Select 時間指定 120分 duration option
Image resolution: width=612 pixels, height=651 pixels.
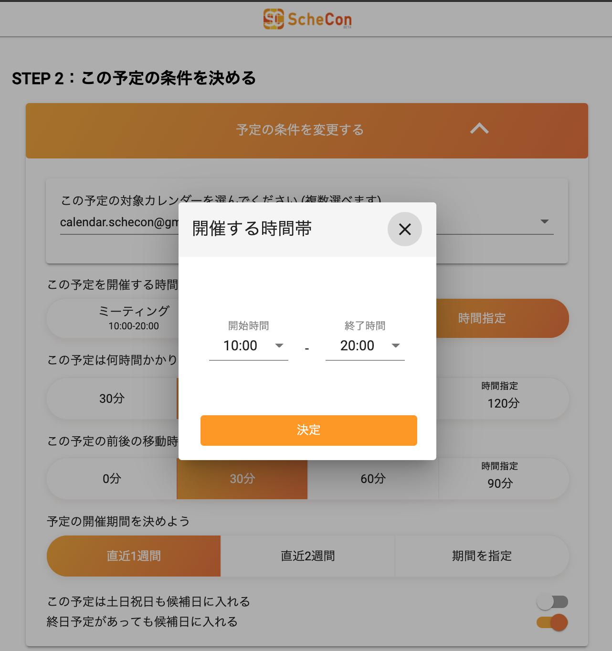[504, 399]
